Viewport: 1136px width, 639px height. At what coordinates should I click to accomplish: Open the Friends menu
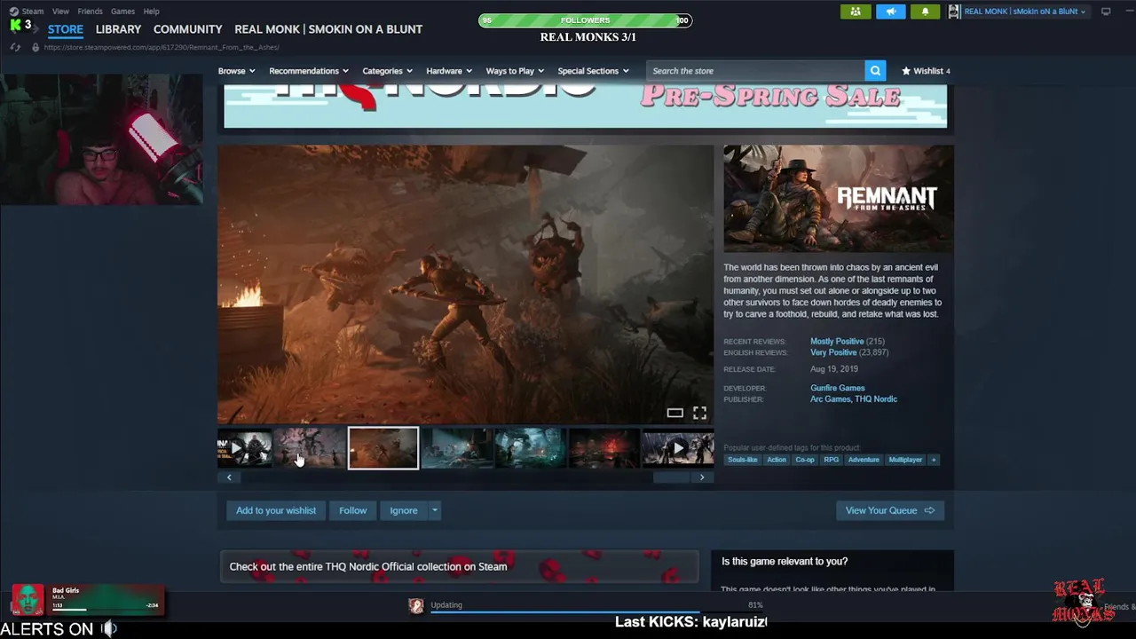click(x=90, y=12)
